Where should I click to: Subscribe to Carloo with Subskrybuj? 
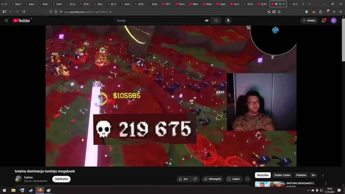[61, 179]
